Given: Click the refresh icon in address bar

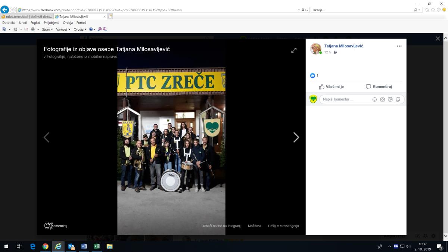Looking at the screenshot, I should coord(307,10).
